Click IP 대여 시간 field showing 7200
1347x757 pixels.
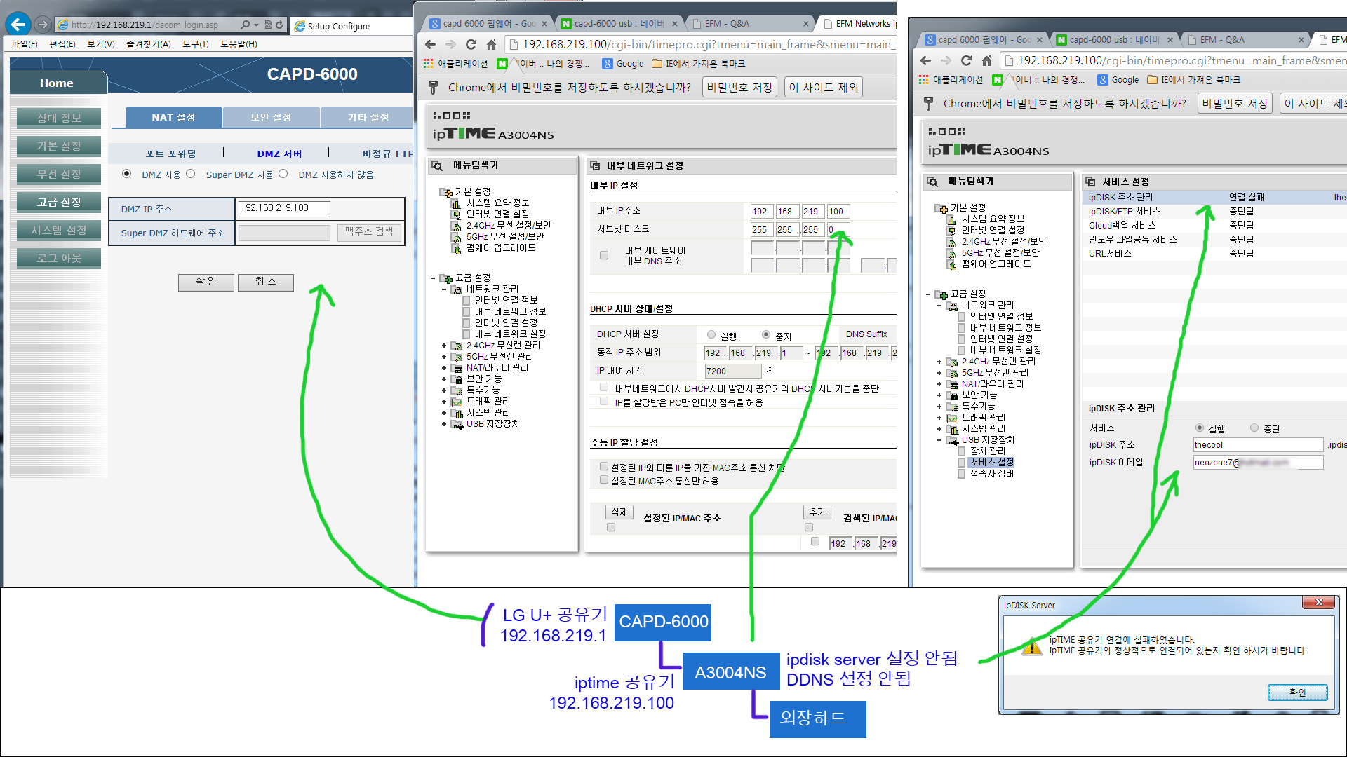[x=733, y=371]
